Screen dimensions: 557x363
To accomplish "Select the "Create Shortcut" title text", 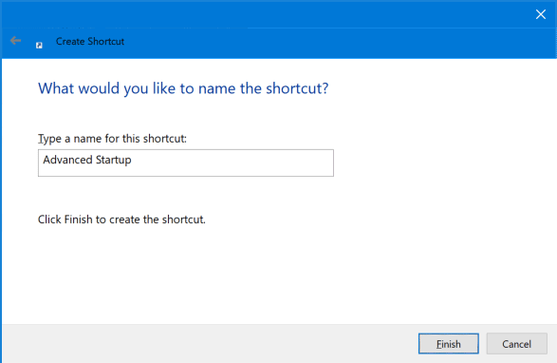I will 90,41.
